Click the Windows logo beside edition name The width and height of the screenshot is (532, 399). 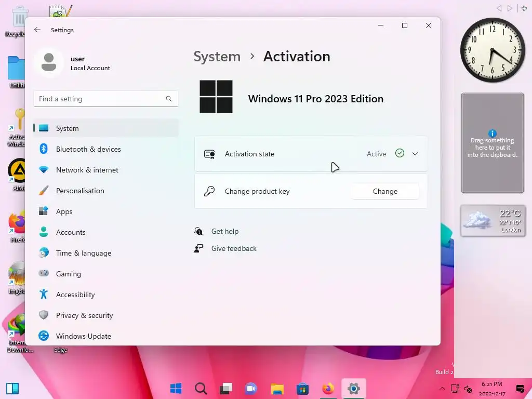(216, 97)
